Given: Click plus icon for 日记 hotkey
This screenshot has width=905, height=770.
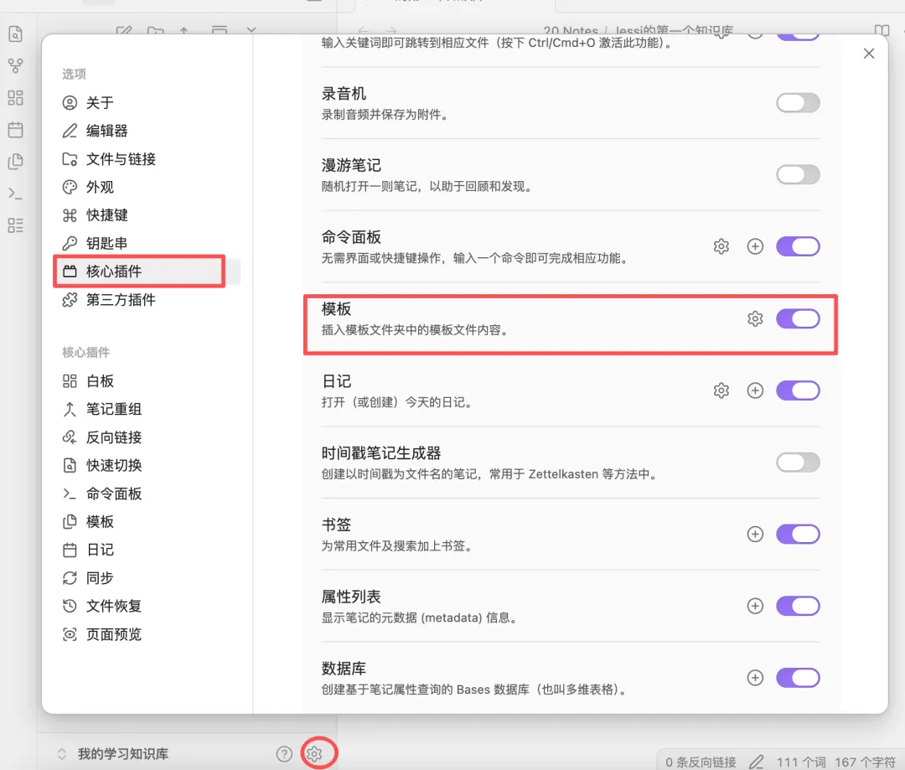Looking at the screenshot, I should tap(755, 390).
